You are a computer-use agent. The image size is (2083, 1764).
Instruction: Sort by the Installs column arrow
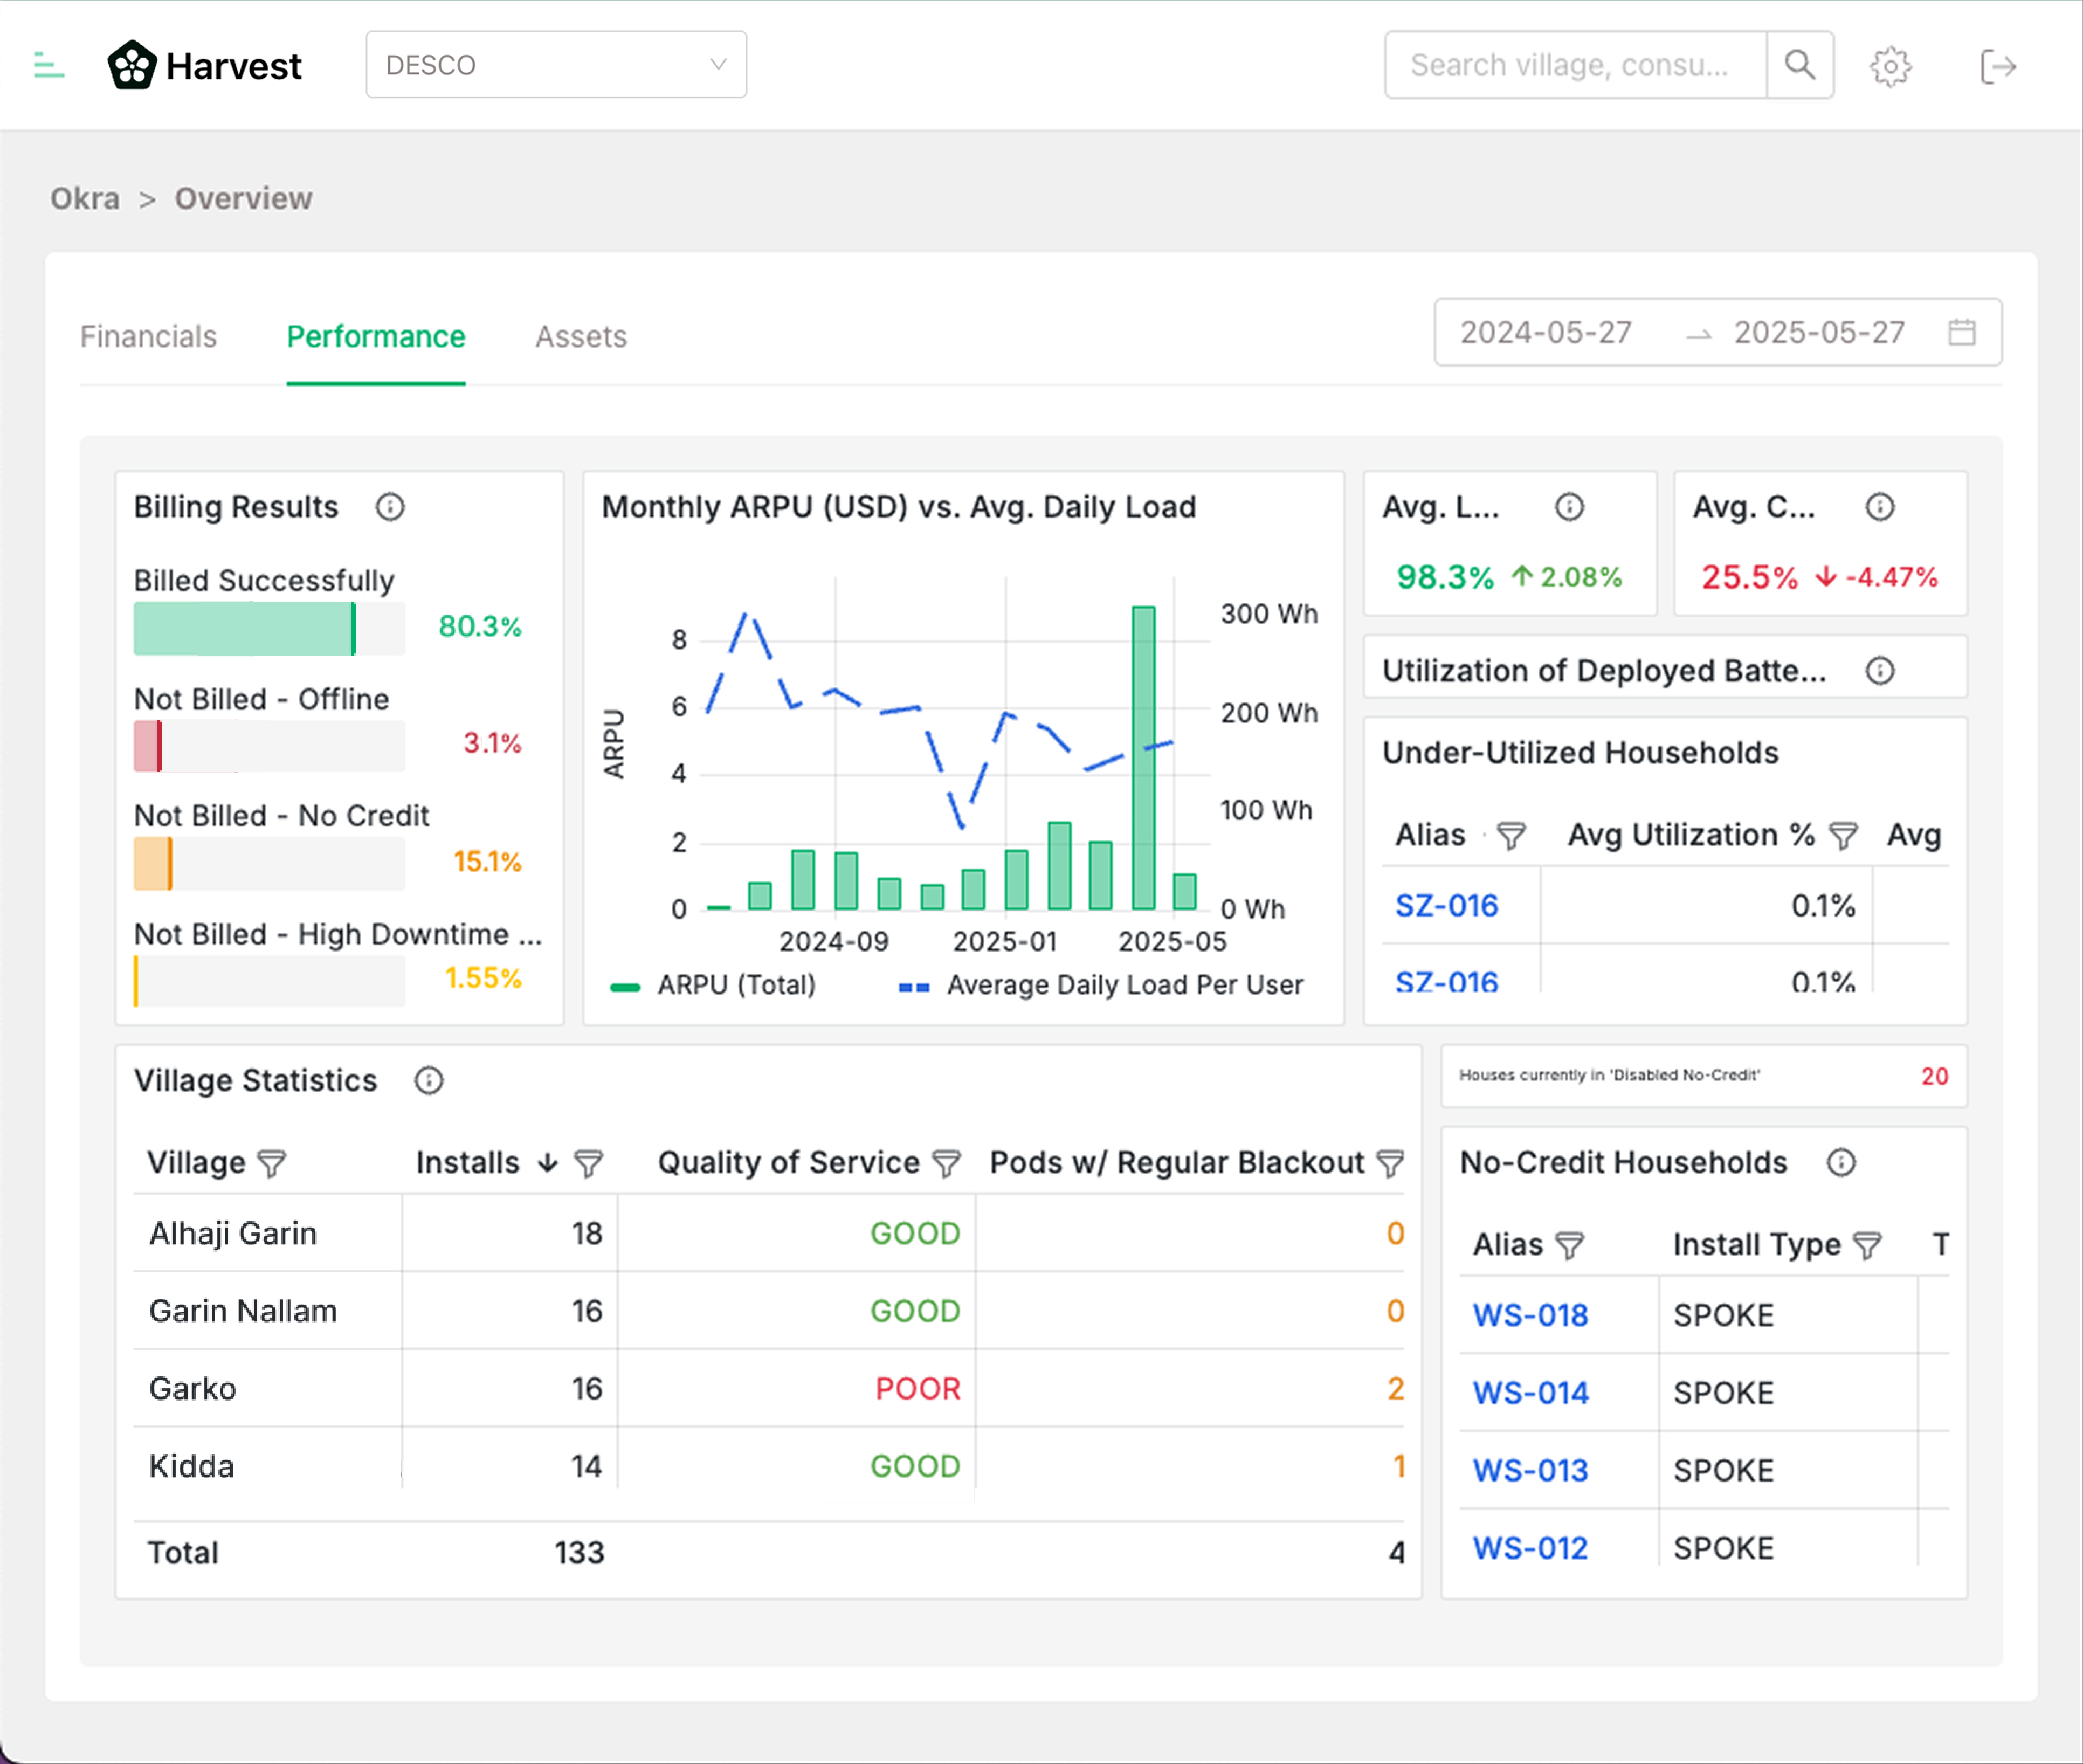click(547, 1163)
